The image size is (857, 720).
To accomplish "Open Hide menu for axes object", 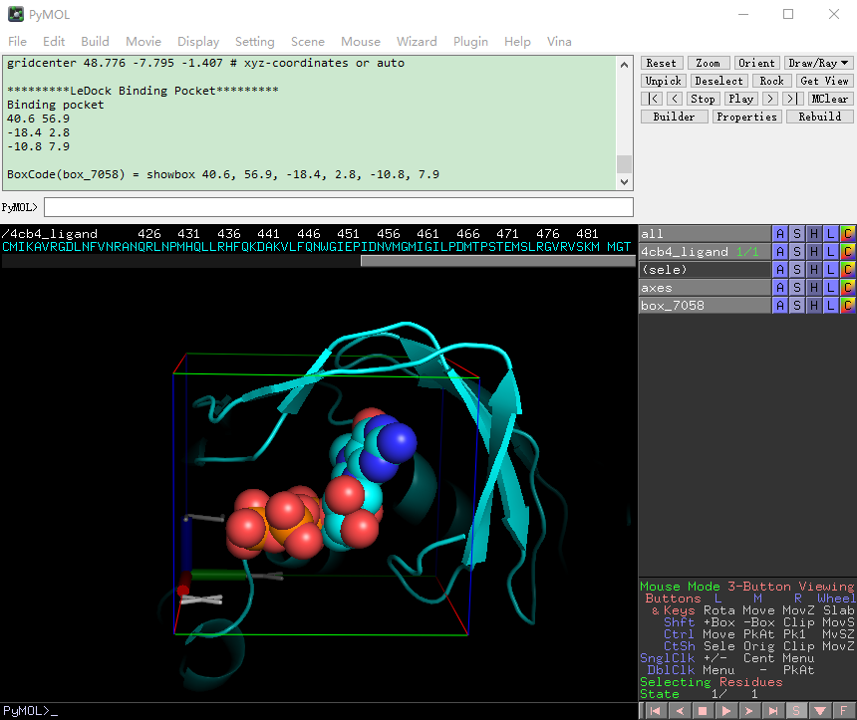I will [814, 288].
